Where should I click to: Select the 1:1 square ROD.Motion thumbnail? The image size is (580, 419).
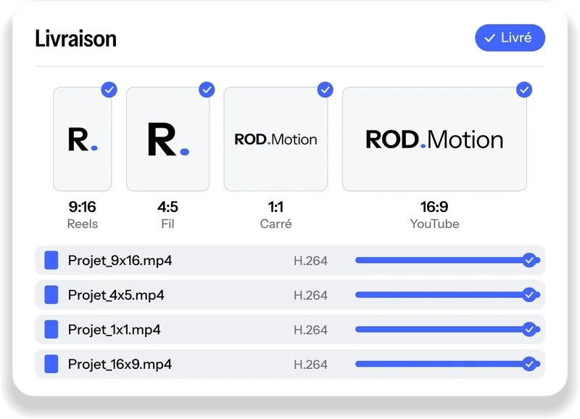coord(275,139)
